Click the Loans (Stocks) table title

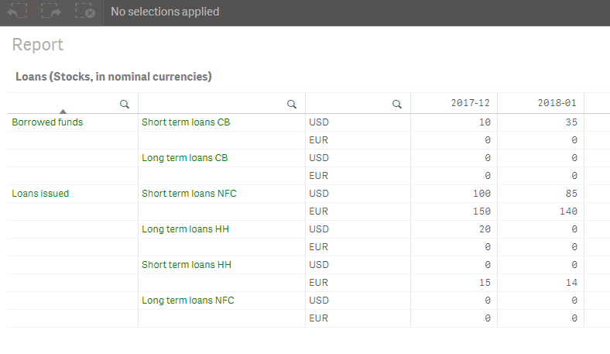(114, 77)
